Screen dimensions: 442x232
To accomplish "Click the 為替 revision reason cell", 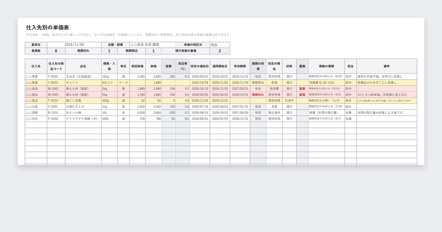I will coord(274,107).
